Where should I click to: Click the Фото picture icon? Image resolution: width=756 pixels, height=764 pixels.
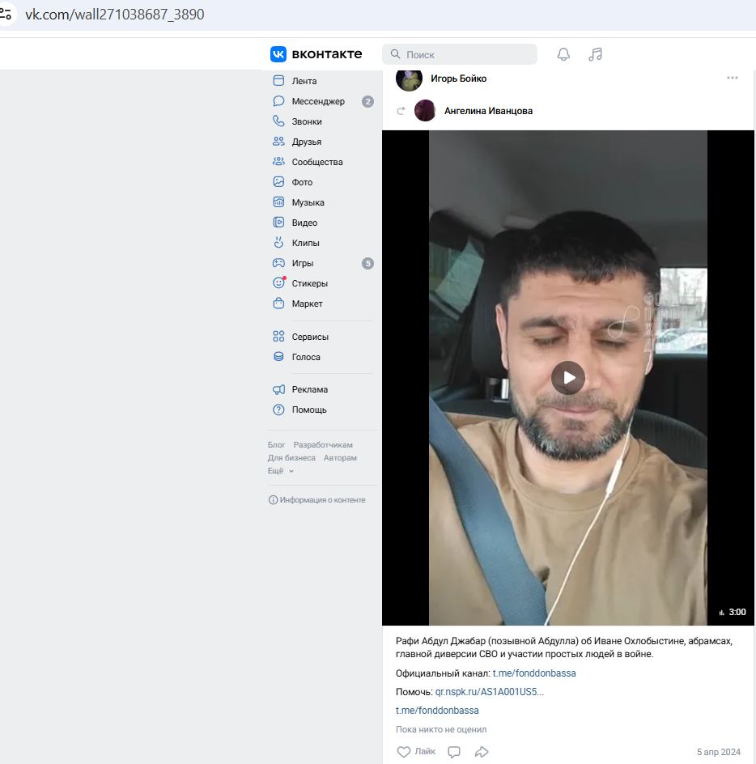(x=278, y=182)
